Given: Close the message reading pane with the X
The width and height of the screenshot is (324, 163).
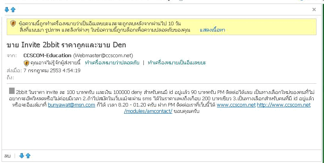Looking at the screenshot, I should point(314,9).
